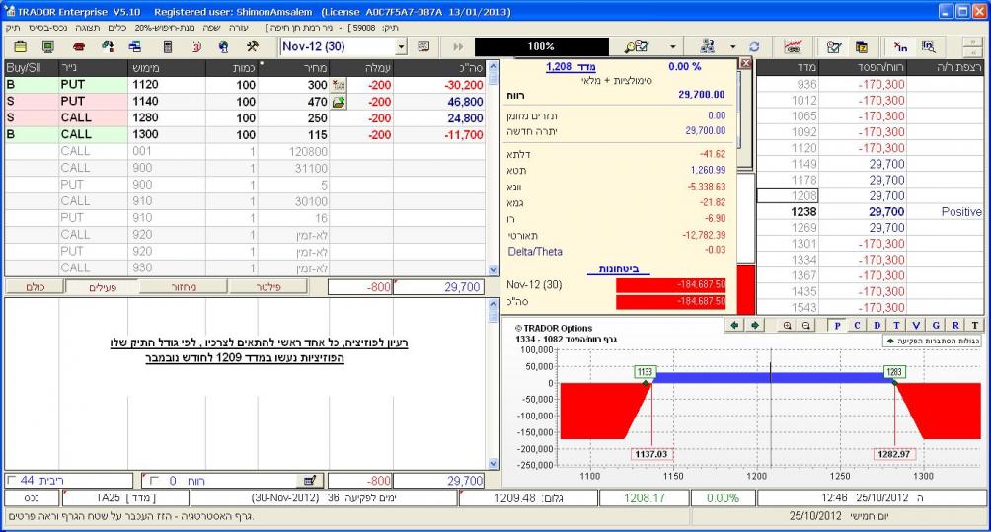Image resolution: width=991 pixels, height=532 pixels.
Task: Toggle the רווח 0 checkbox
Action: [x=154, y=480]
